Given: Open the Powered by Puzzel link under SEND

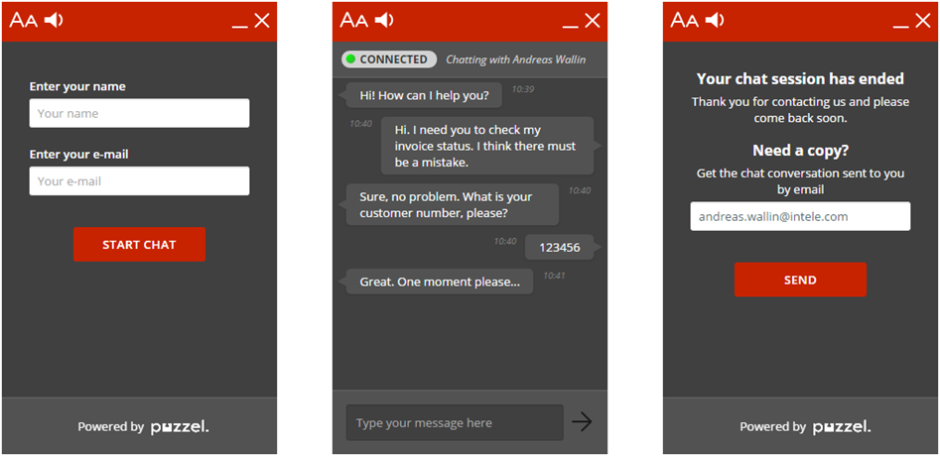Looking at the screenshot, I should (x=804, y=427).
